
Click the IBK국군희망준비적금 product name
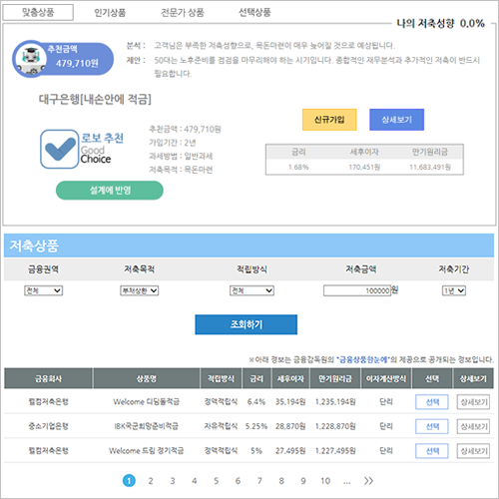(147, 426)
